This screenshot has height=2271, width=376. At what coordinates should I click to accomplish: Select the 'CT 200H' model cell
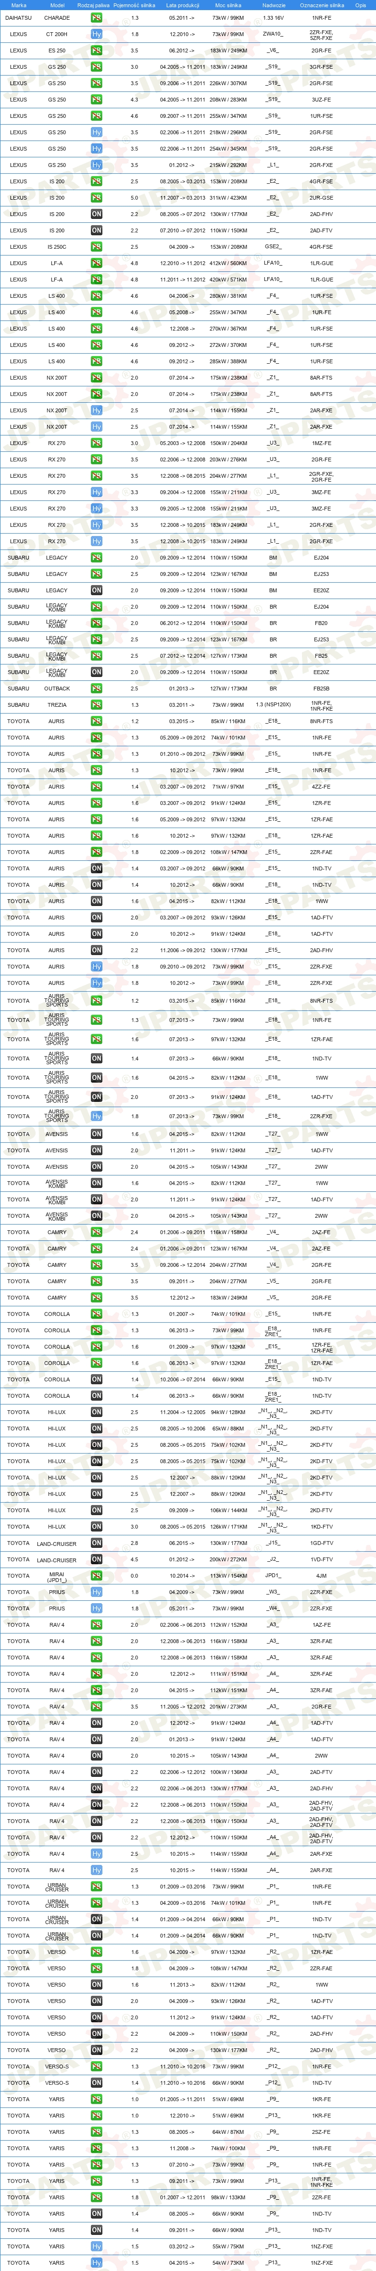[x=56, y=34]
